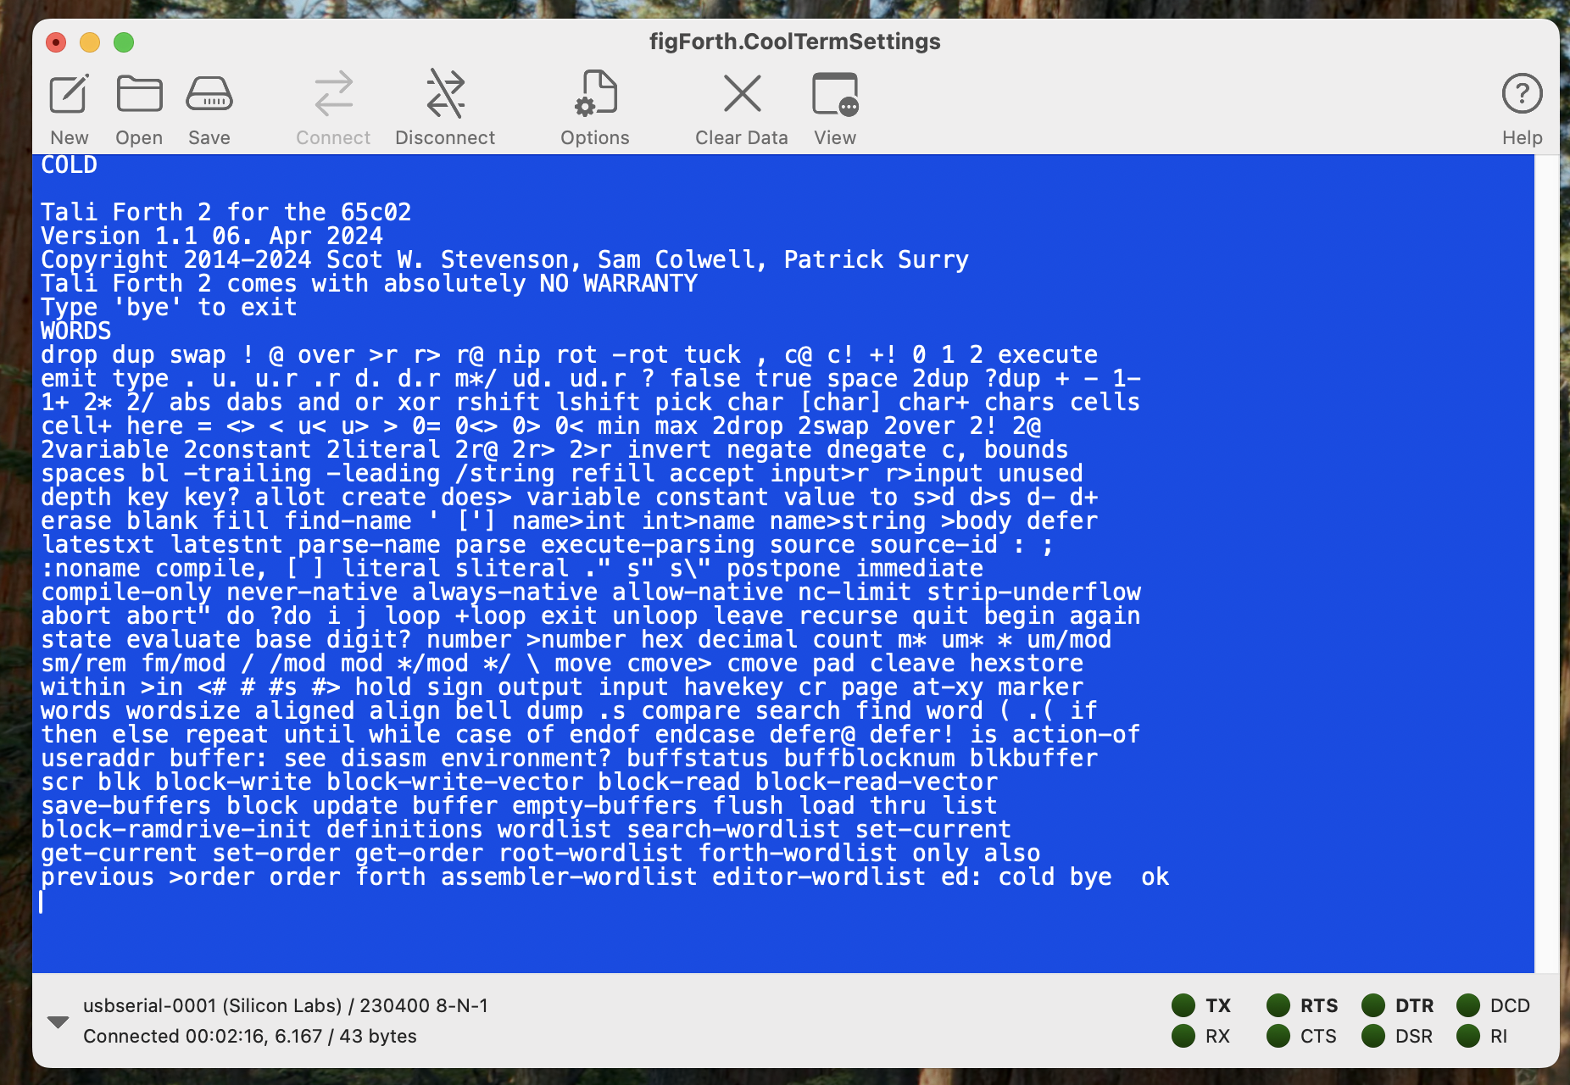
Task: Save the session with Save icon
Action: 209,94
